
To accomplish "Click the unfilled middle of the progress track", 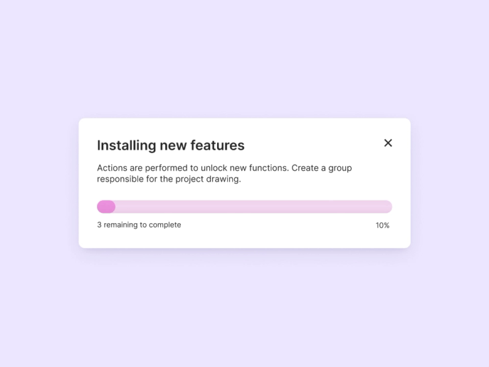I will point(244,207).
